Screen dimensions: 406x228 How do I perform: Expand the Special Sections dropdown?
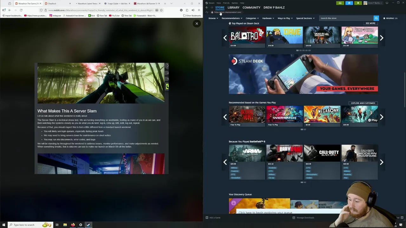coord(305,18)
